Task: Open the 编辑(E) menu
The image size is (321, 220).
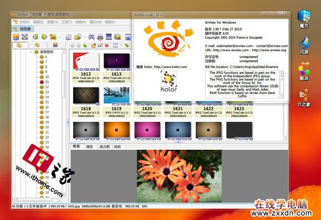Action: click(x=38, y=22)
